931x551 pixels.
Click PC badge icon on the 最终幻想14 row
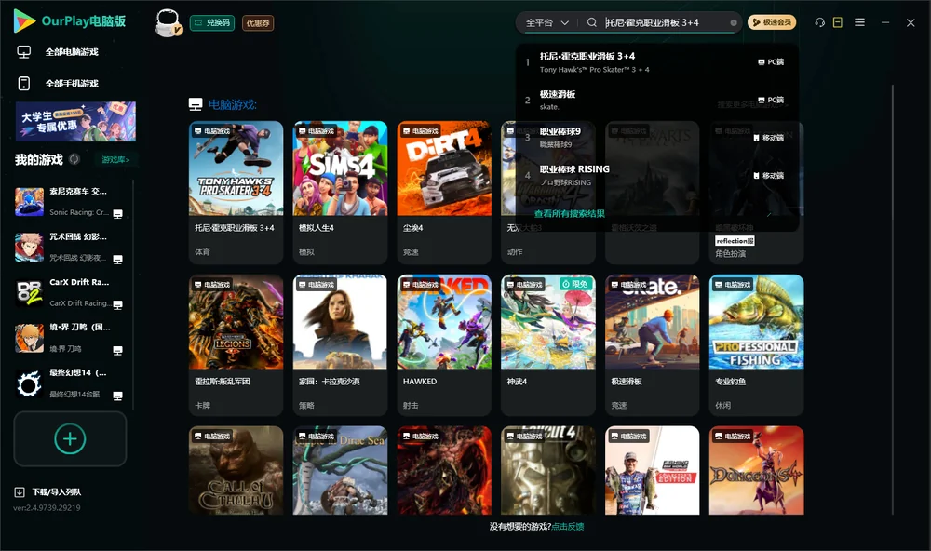click(x=117, y=396)
